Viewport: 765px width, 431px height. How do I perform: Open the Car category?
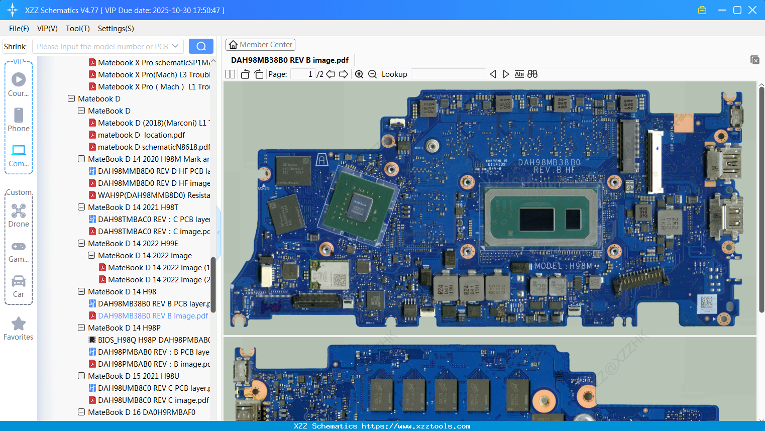(x=19, y=286)
